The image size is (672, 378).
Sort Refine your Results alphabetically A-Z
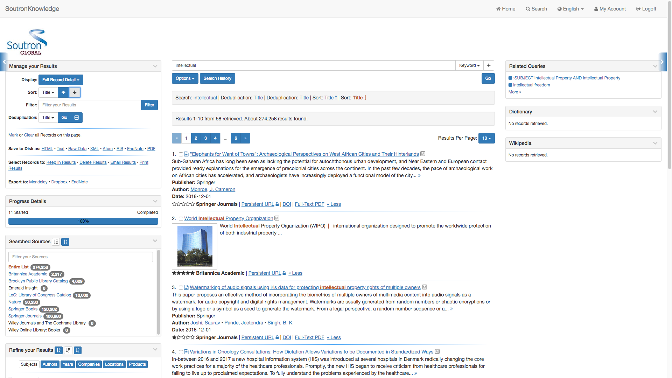tap(59, 350)
